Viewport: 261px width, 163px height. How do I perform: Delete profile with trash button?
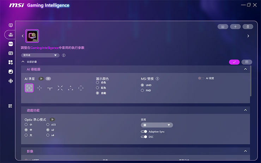pyautogui.click(x=248, y=27)
